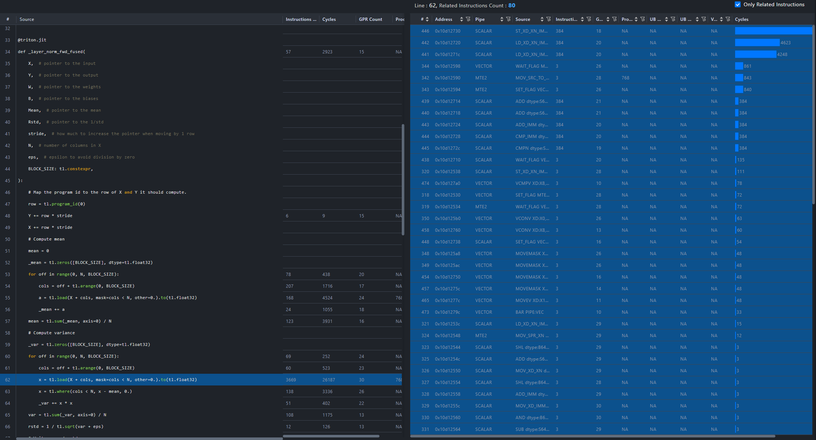Select instruction row 442 address 0x10d12720
Screen dimensions: 816x440
click(611, 43)
